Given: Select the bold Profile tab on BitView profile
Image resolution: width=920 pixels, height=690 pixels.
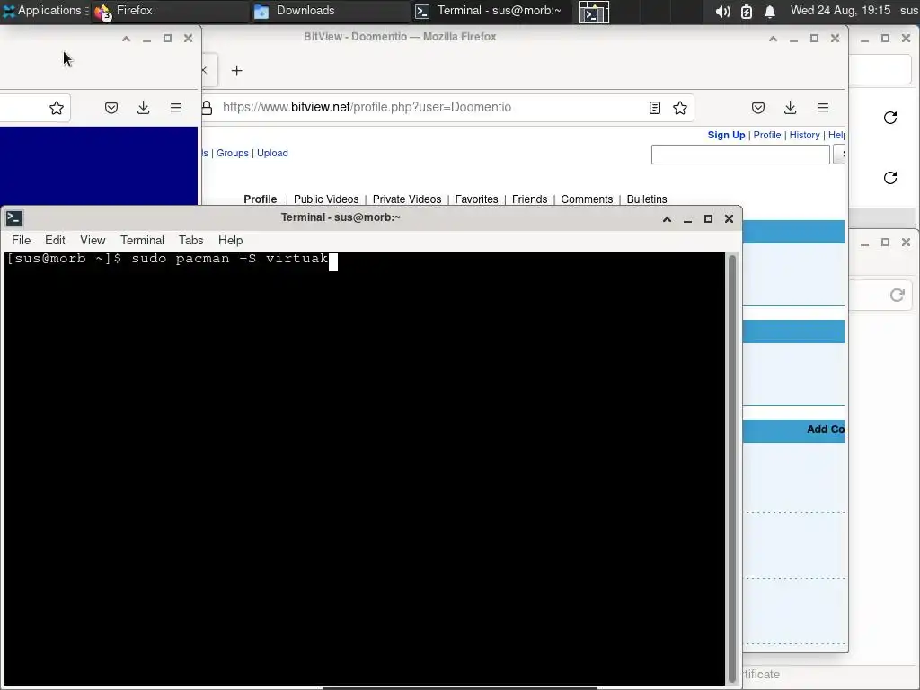Looking at the screenshot, I should pos(260,199).
